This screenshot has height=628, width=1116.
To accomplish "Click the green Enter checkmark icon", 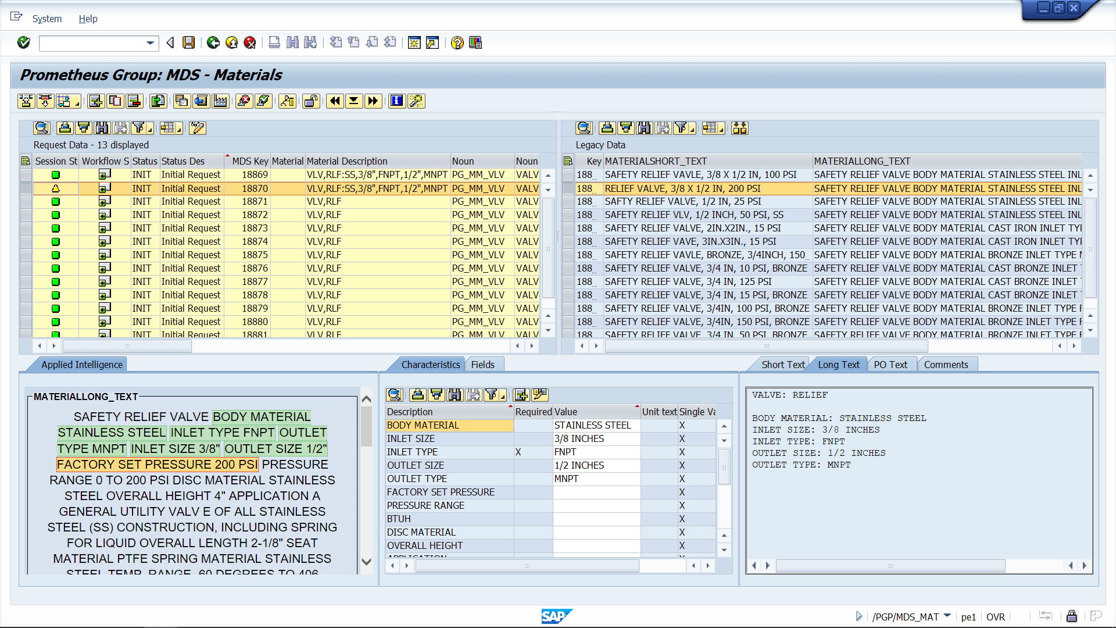I will 24,42.
